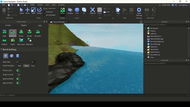Select the Flatten terrain tool
The image size is (190, 107).
pos(4,42)
